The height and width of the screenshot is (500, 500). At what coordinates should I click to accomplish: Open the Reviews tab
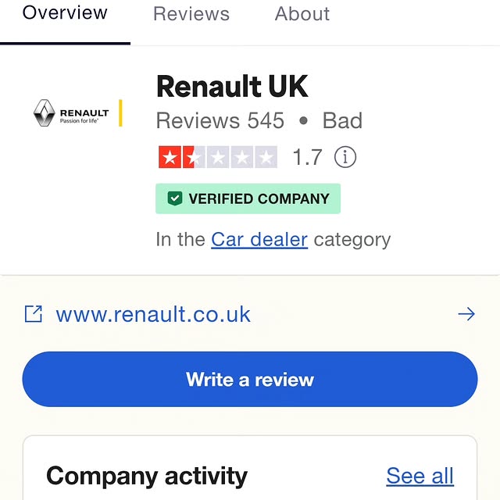[x=191, y=13]
